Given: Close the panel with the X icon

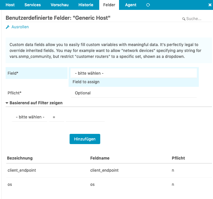Looking at the screenshot, I should point(210,5).
